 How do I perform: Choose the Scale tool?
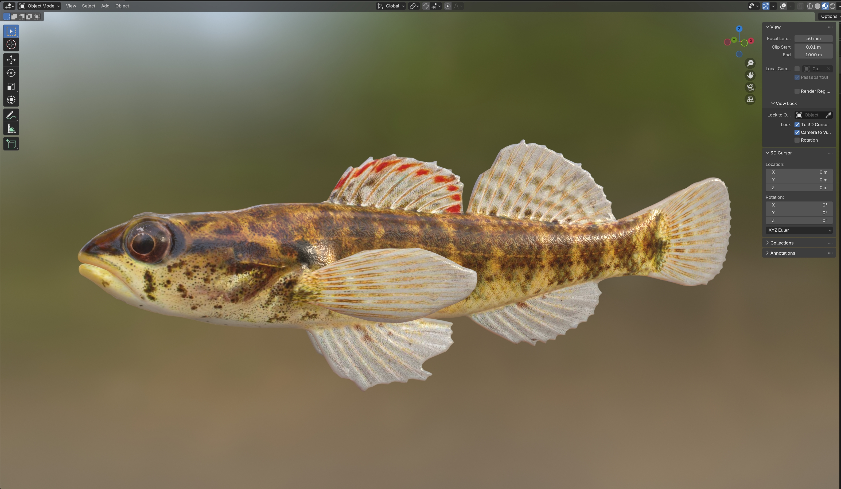pos(11,87)
